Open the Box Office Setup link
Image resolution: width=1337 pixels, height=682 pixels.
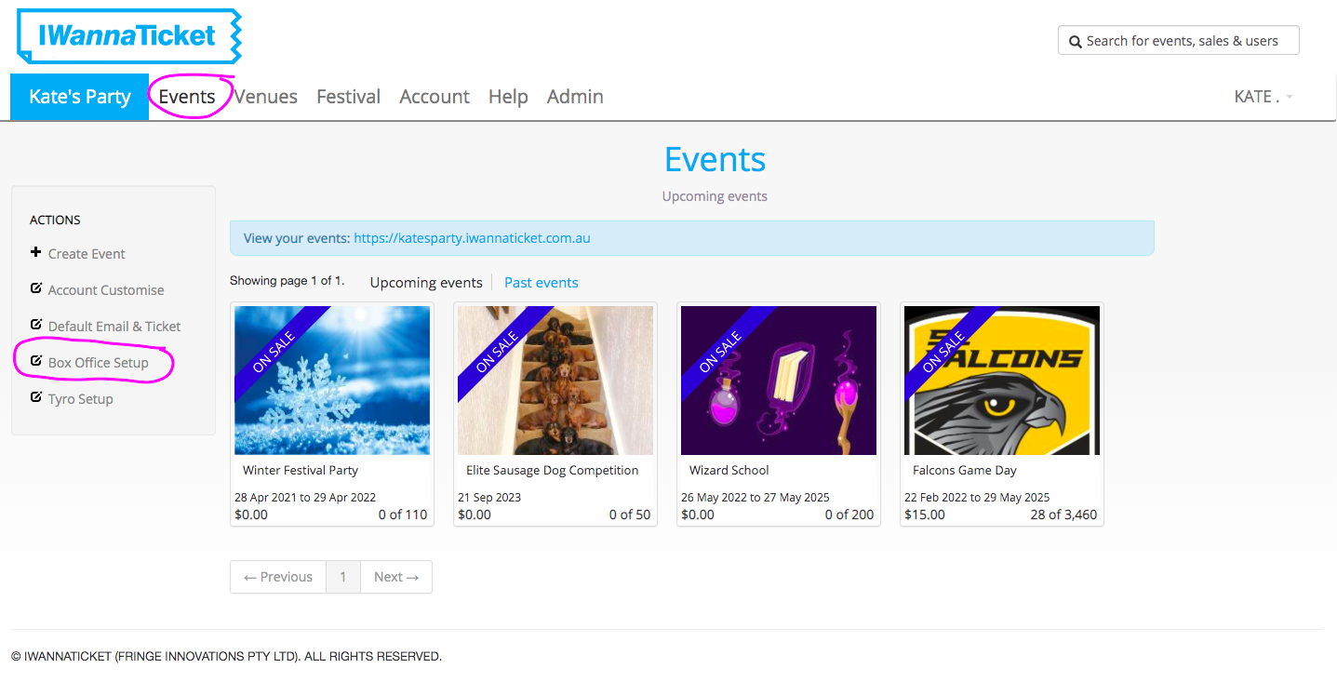coord(99,363)
